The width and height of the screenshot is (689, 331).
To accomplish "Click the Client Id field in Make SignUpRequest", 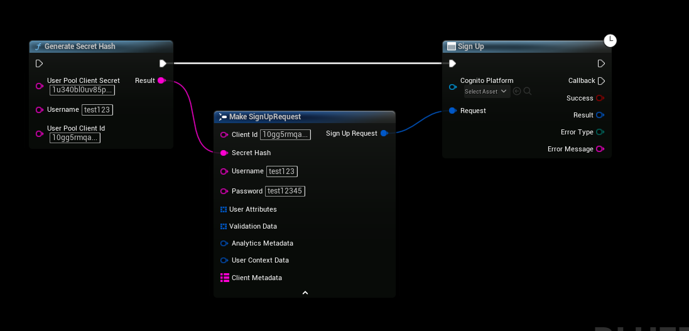I will 285,134.
